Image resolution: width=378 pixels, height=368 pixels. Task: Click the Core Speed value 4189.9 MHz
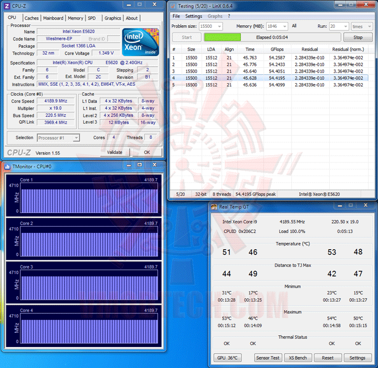(56, 101)
